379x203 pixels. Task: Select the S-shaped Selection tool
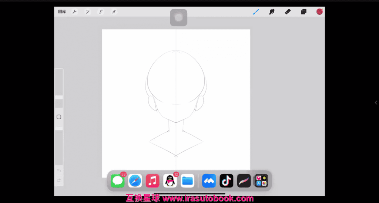101,12
